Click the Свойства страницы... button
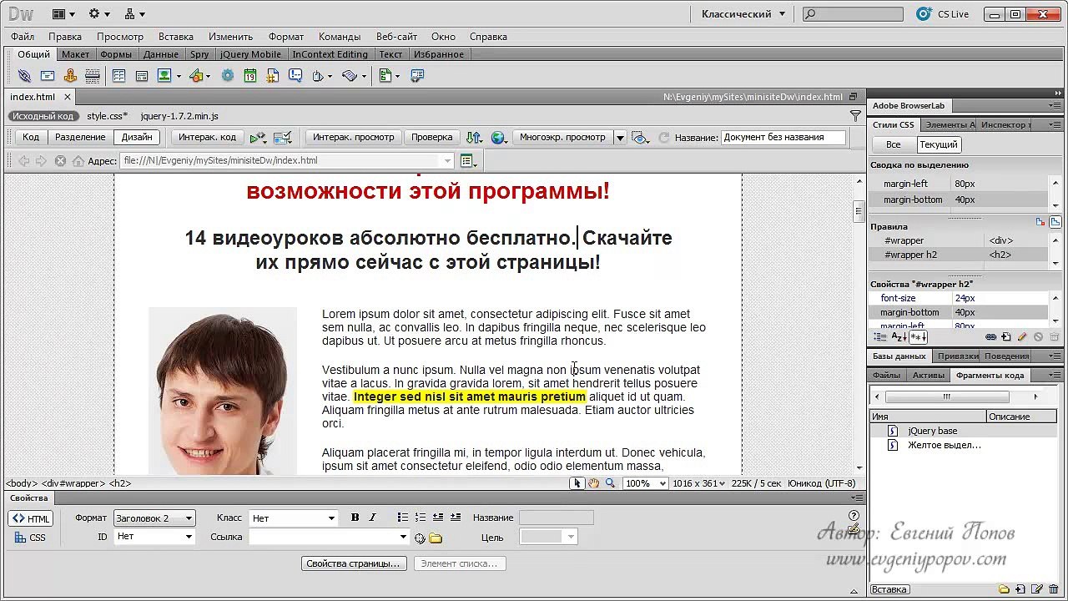The width and height of the screenshot is (1068, 601). [355, 563]
